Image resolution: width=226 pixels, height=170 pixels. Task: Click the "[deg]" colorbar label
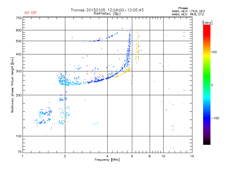[207, 23]
